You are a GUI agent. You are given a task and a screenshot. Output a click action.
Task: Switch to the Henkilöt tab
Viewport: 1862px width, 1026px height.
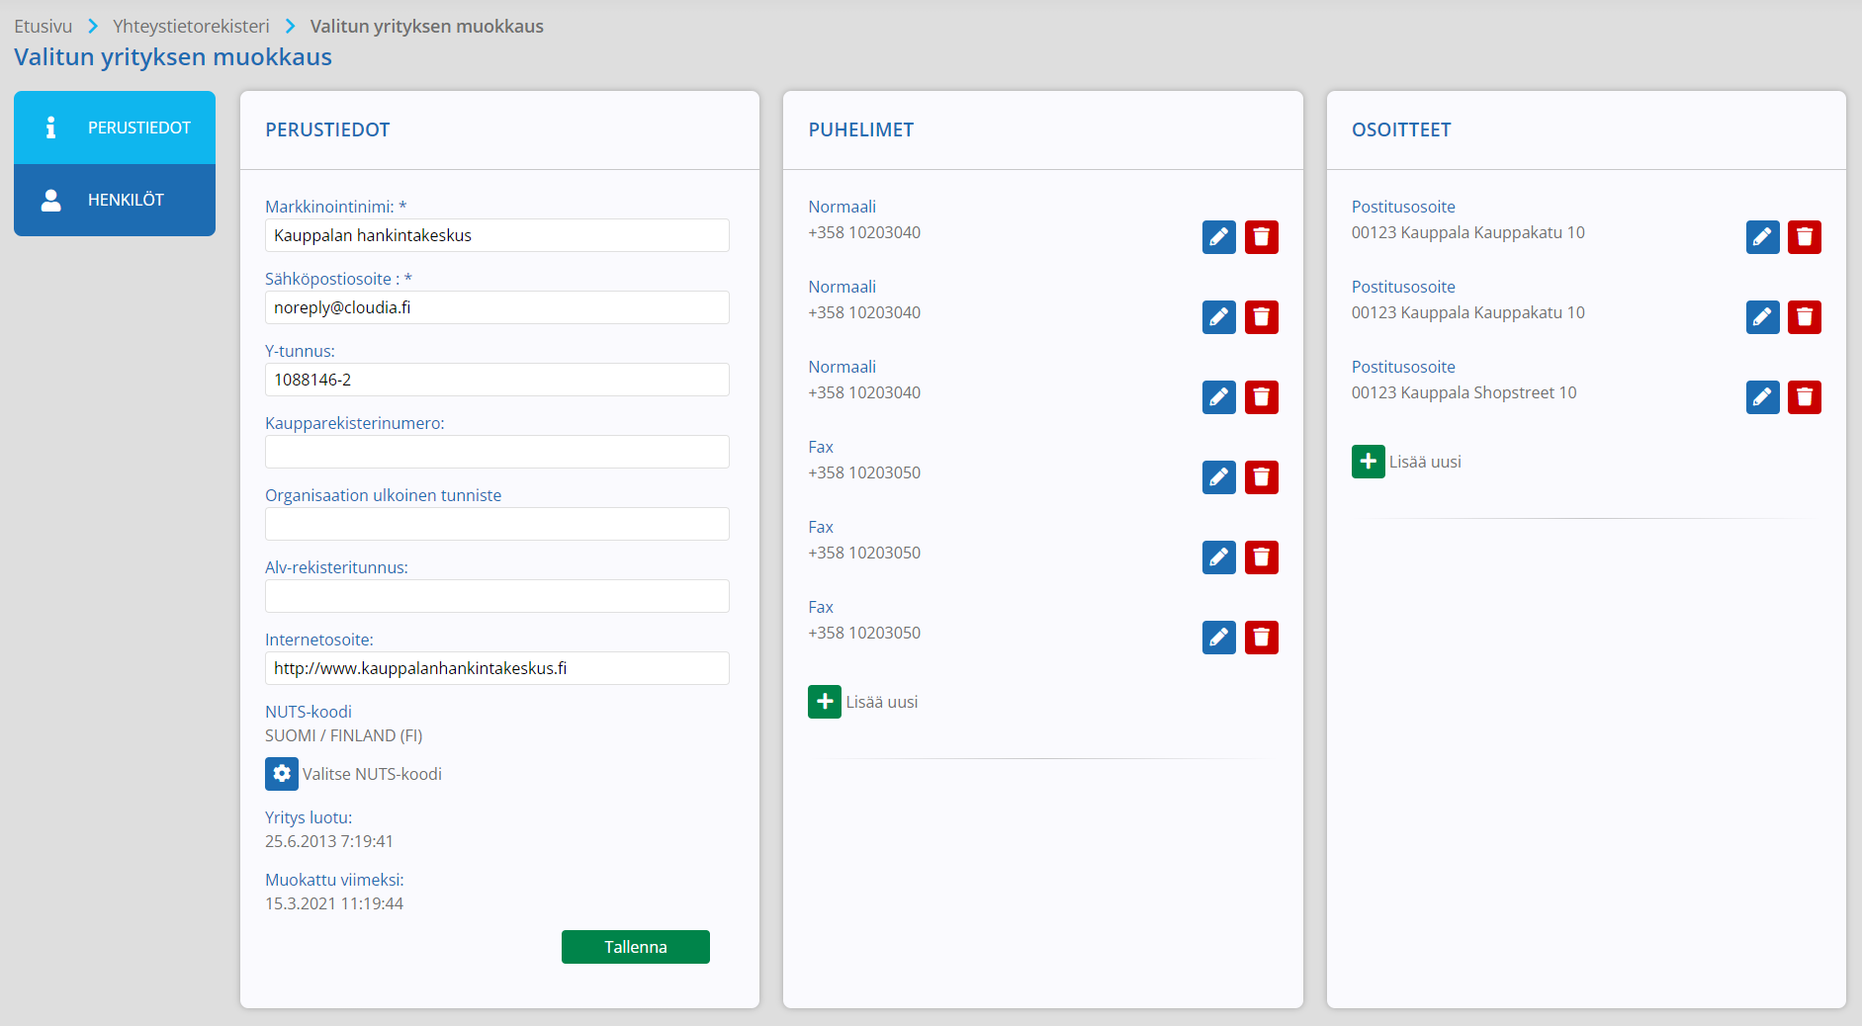point(115,200)
